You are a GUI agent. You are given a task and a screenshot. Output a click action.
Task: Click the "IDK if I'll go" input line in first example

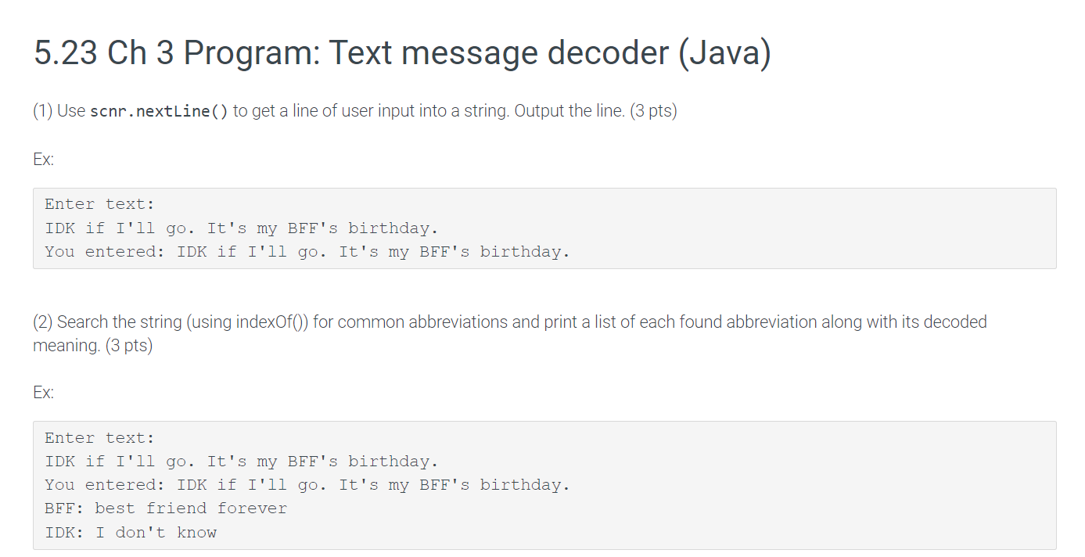pyautogui.click(x=242, y=228)
